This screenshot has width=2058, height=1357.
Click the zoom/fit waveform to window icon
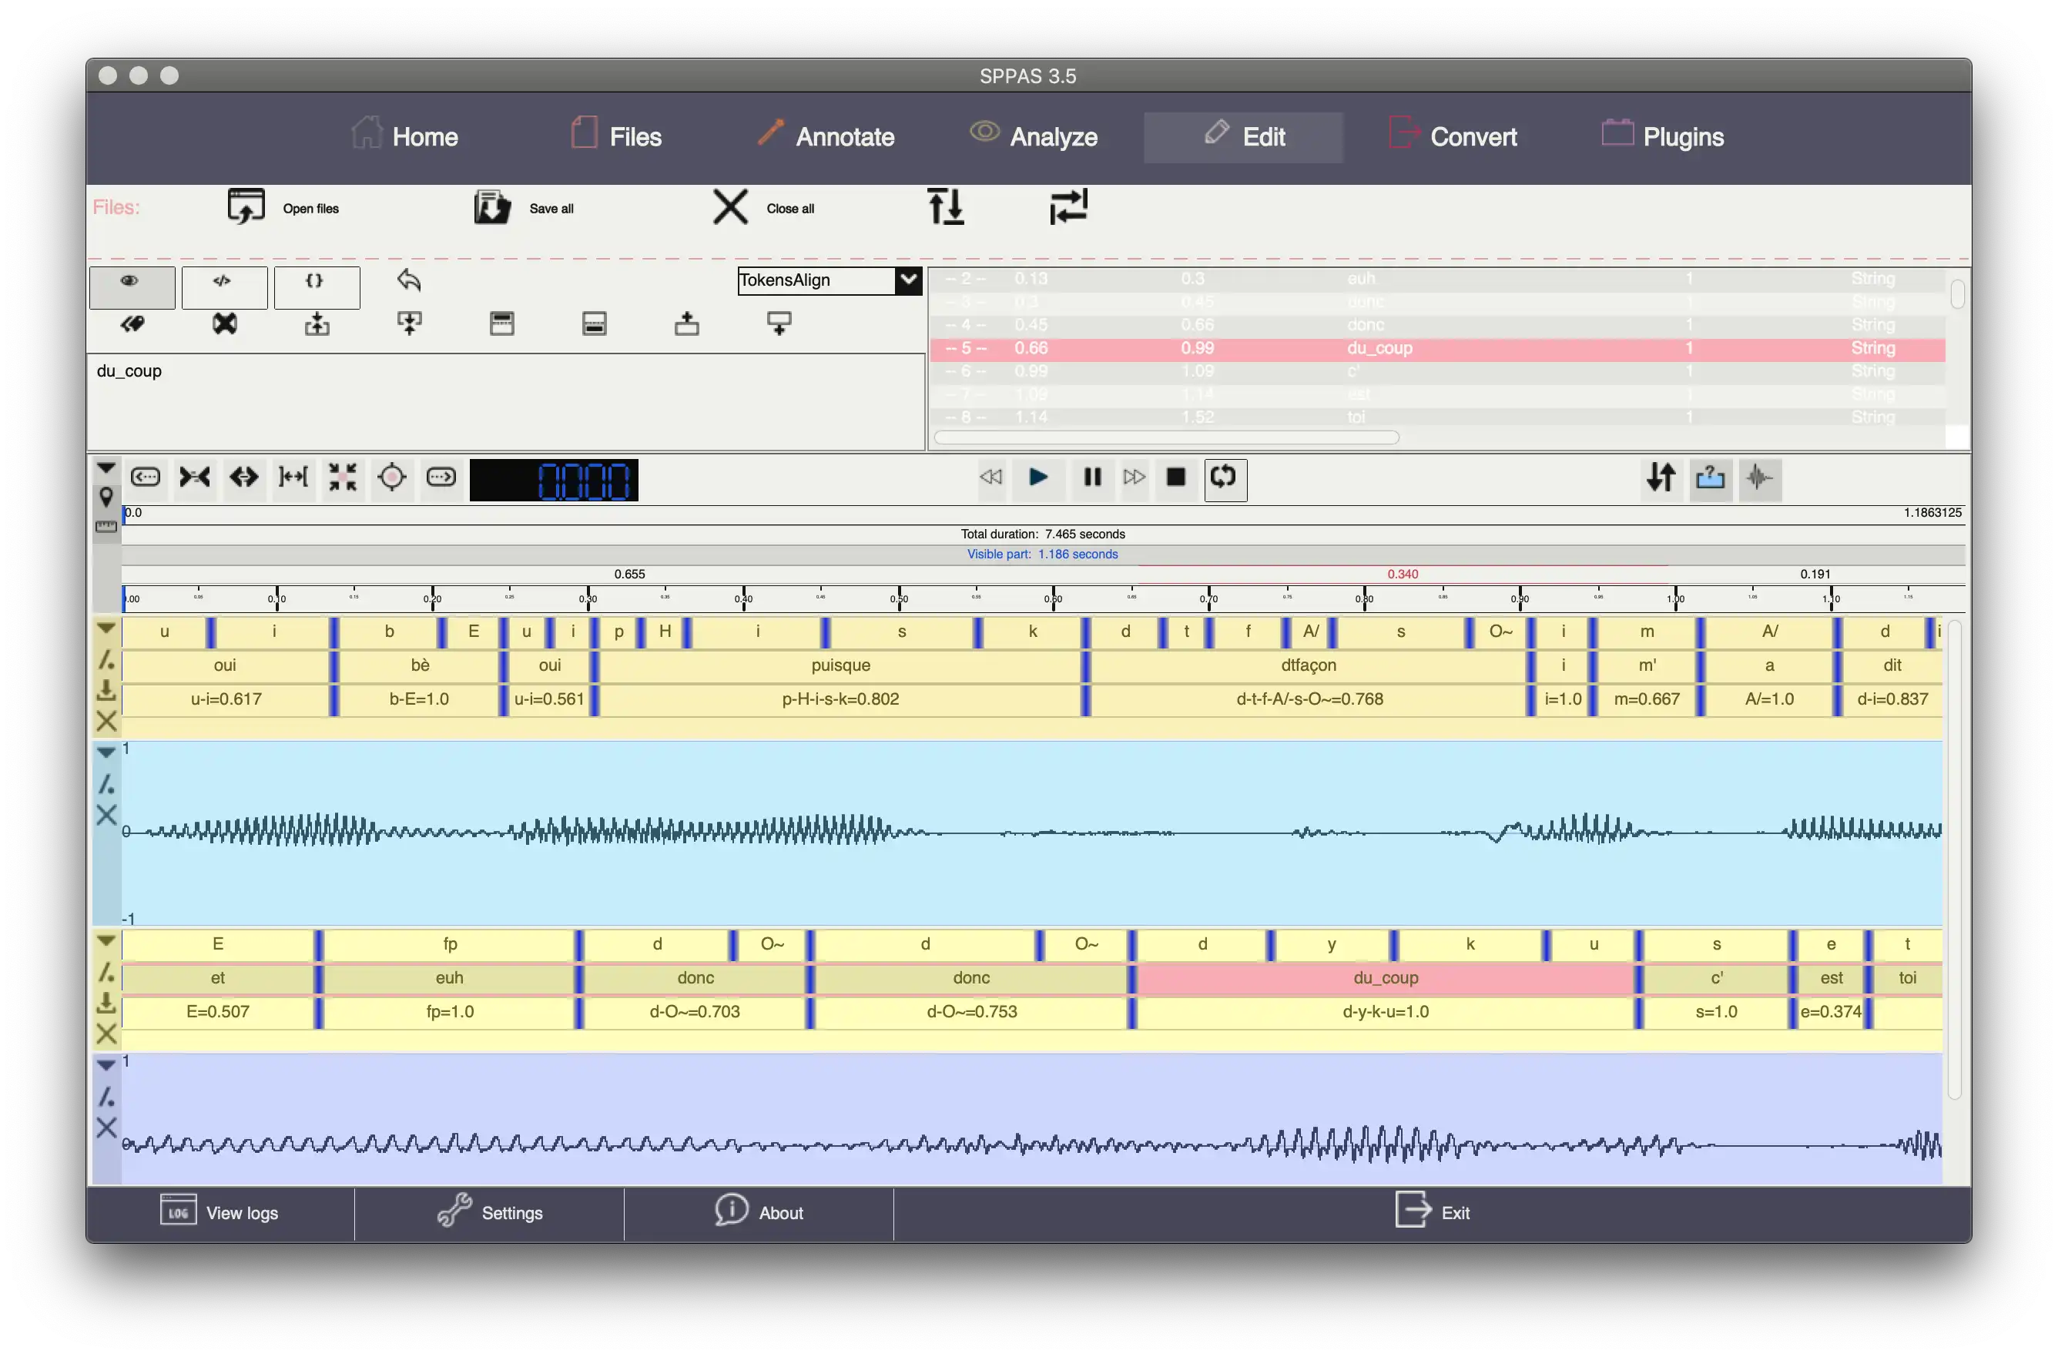point(340,478)
